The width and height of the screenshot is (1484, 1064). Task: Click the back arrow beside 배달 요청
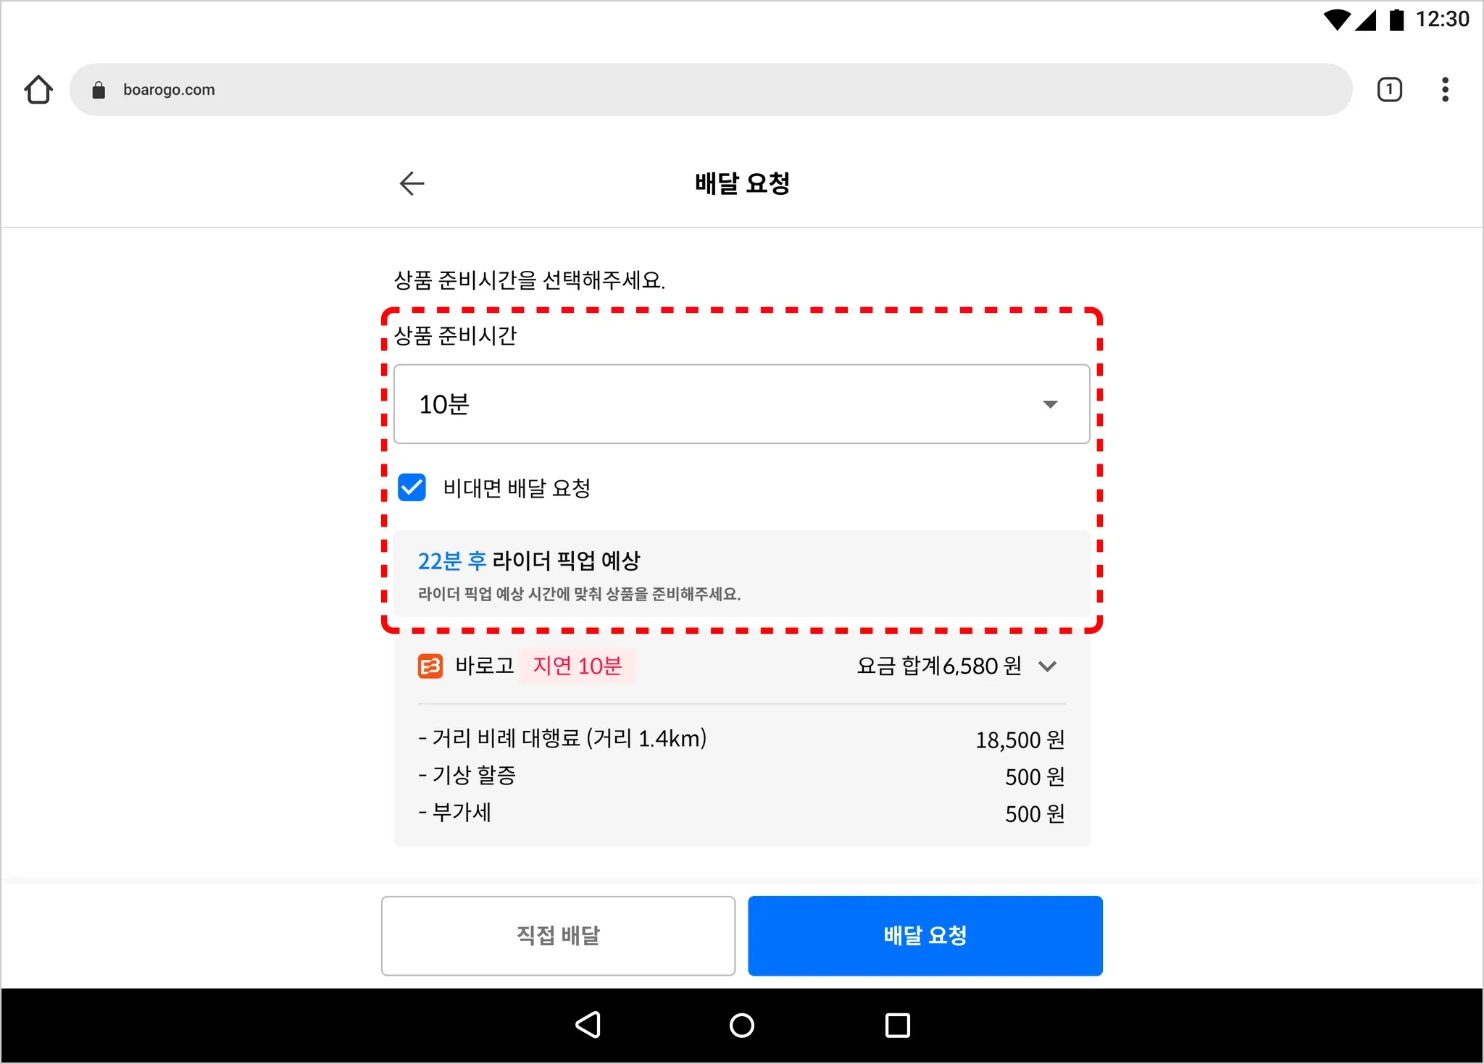[x=412, y=183]
